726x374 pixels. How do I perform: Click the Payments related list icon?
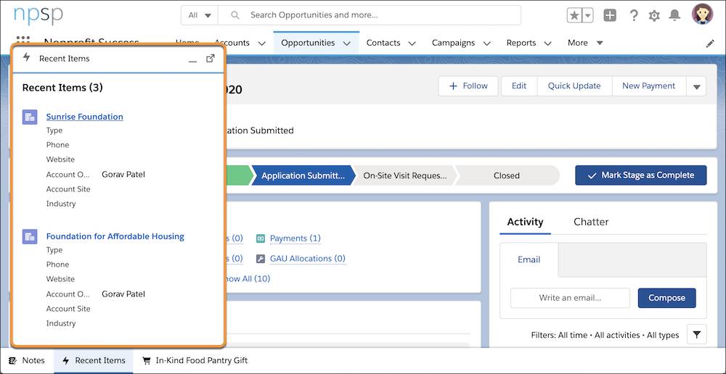pos(261,238)
